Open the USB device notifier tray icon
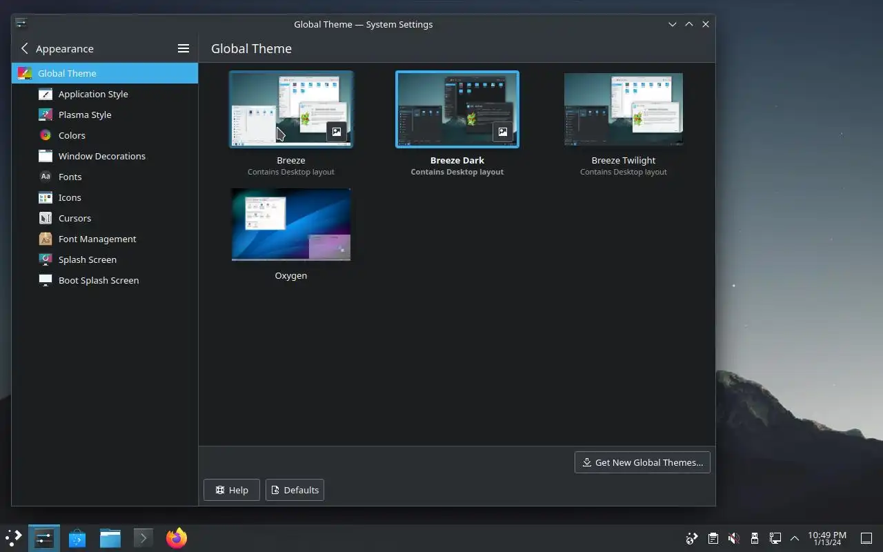This screenshot has width=883, height=552. (x=755, y=538)
